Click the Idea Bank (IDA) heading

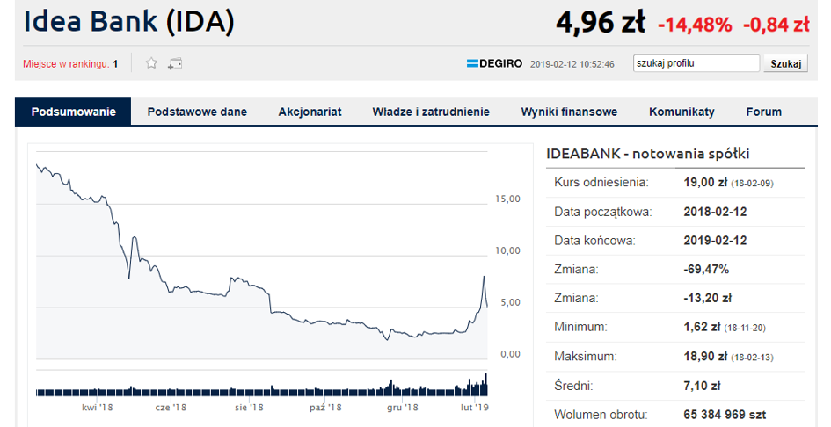pos(129,22)
